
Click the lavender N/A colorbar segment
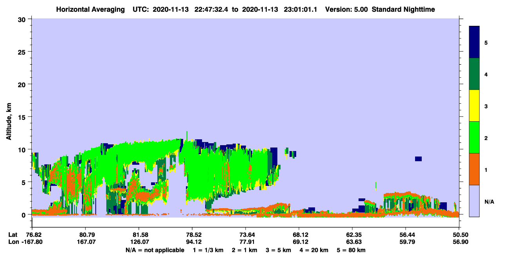click(x=474, y=201)
